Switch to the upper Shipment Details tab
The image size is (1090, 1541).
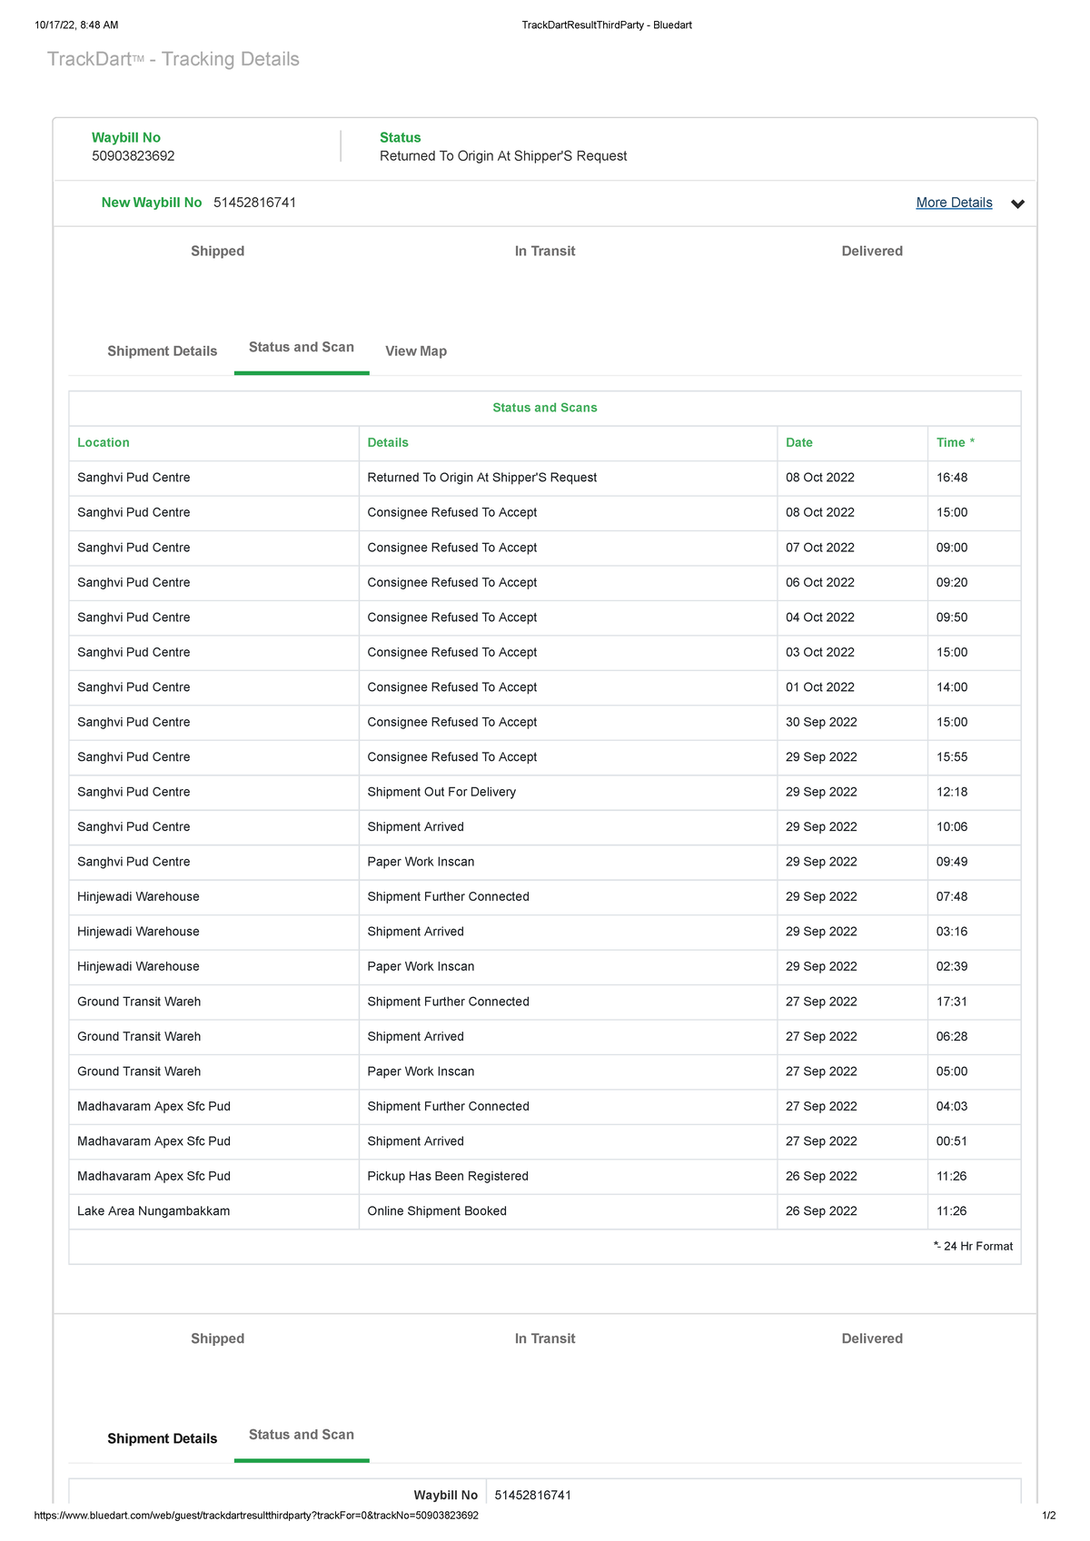click(x=162, y=351)
